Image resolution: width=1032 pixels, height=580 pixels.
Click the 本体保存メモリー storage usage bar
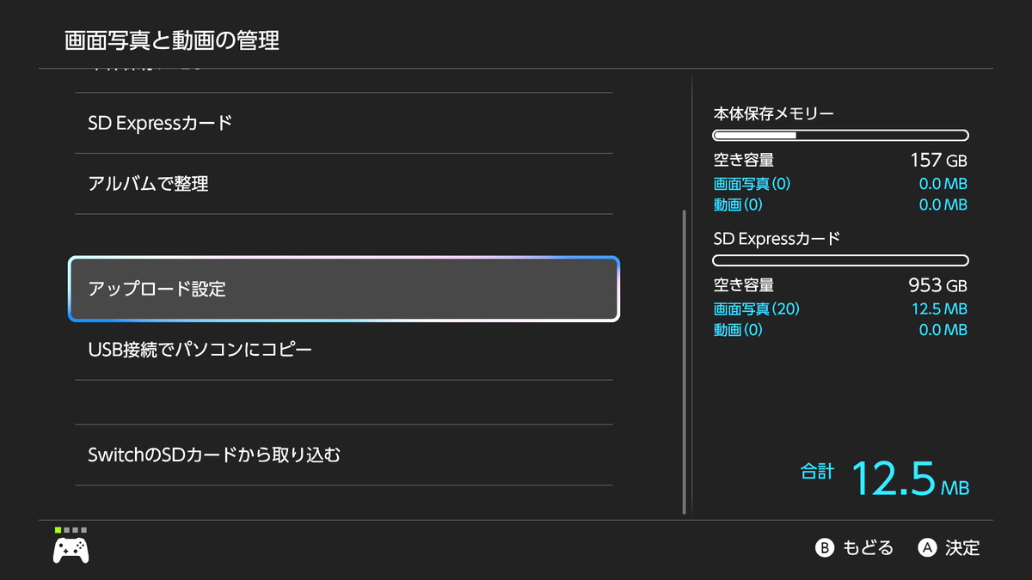(x=840, y=136)
